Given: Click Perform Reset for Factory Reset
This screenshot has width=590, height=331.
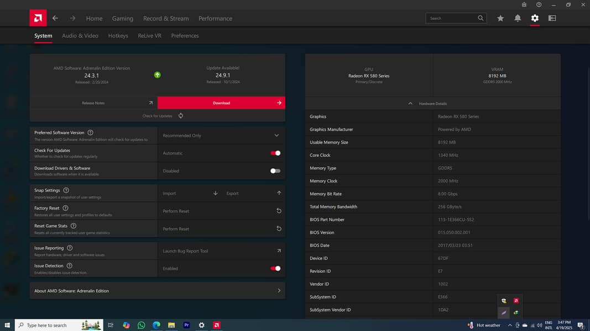Looking at the screenshot, I should pyautogui.click(x=221, y=211).
